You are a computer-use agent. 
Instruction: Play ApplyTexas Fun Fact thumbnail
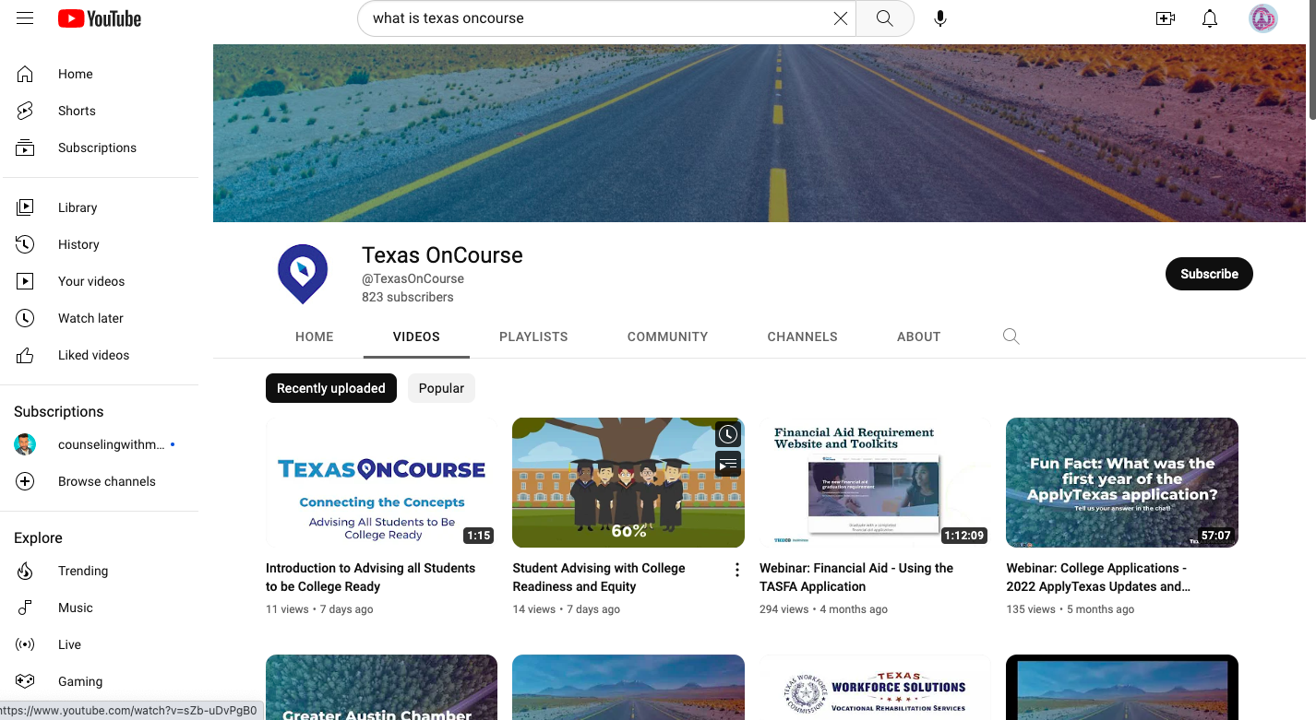1122,482
